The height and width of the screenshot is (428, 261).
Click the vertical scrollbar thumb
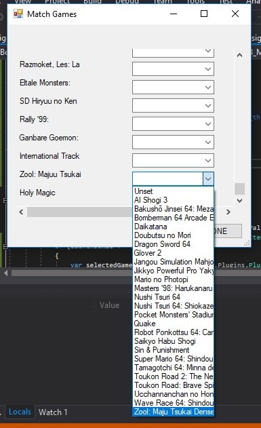tap(239, 189)
